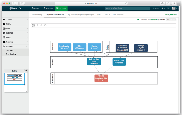Click the Custom star icon
182x115 pixels.
point(4,19)
